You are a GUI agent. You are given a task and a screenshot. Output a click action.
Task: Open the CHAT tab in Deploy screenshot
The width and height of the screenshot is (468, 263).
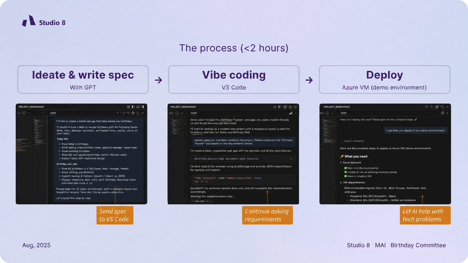[344, 113]
